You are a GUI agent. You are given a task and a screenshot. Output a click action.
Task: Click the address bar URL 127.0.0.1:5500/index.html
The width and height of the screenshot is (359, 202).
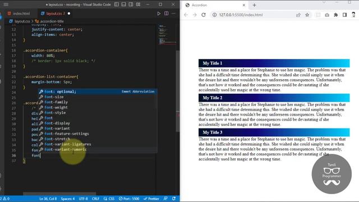(241, 15)
